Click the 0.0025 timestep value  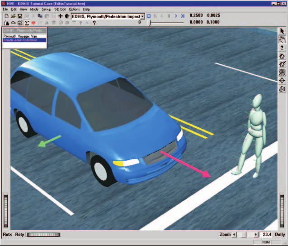tap(213, 15)
